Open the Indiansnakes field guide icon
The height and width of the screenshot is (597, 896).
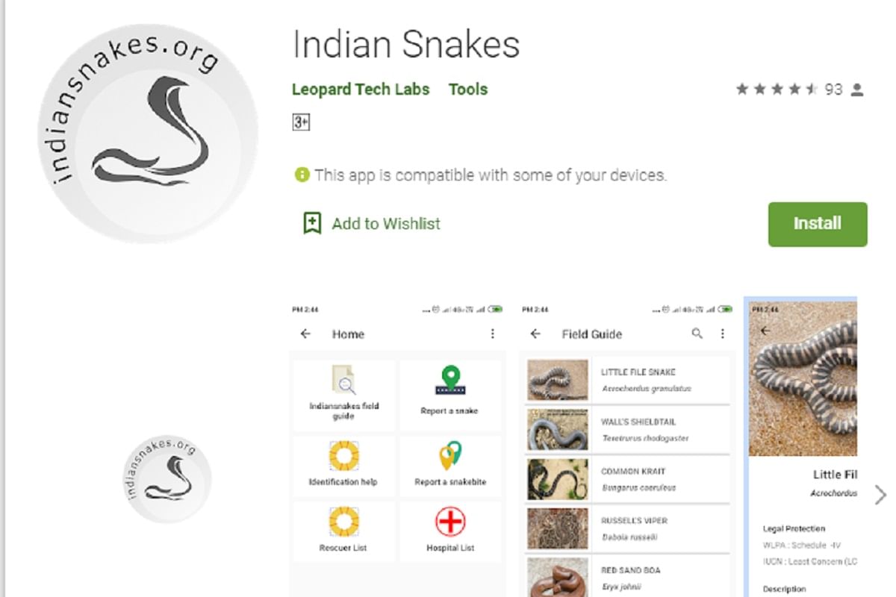coord(344,380)
